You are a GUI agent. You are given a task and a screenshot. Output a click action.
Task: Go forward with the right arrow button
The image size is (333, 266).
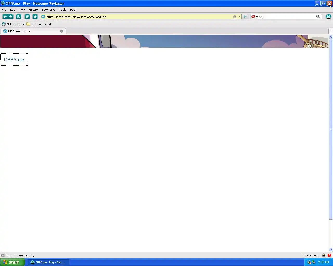(x=11, y=17)
